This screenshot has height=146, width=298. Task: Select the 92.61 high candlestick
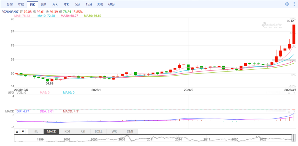(294, 34)
